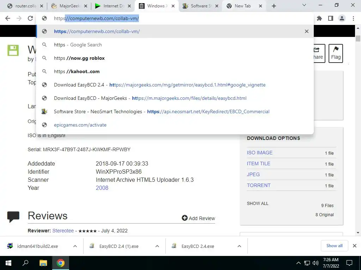The image size is (361, 270).
Task: Close the Software Store tab
Action: coord(217,6)
